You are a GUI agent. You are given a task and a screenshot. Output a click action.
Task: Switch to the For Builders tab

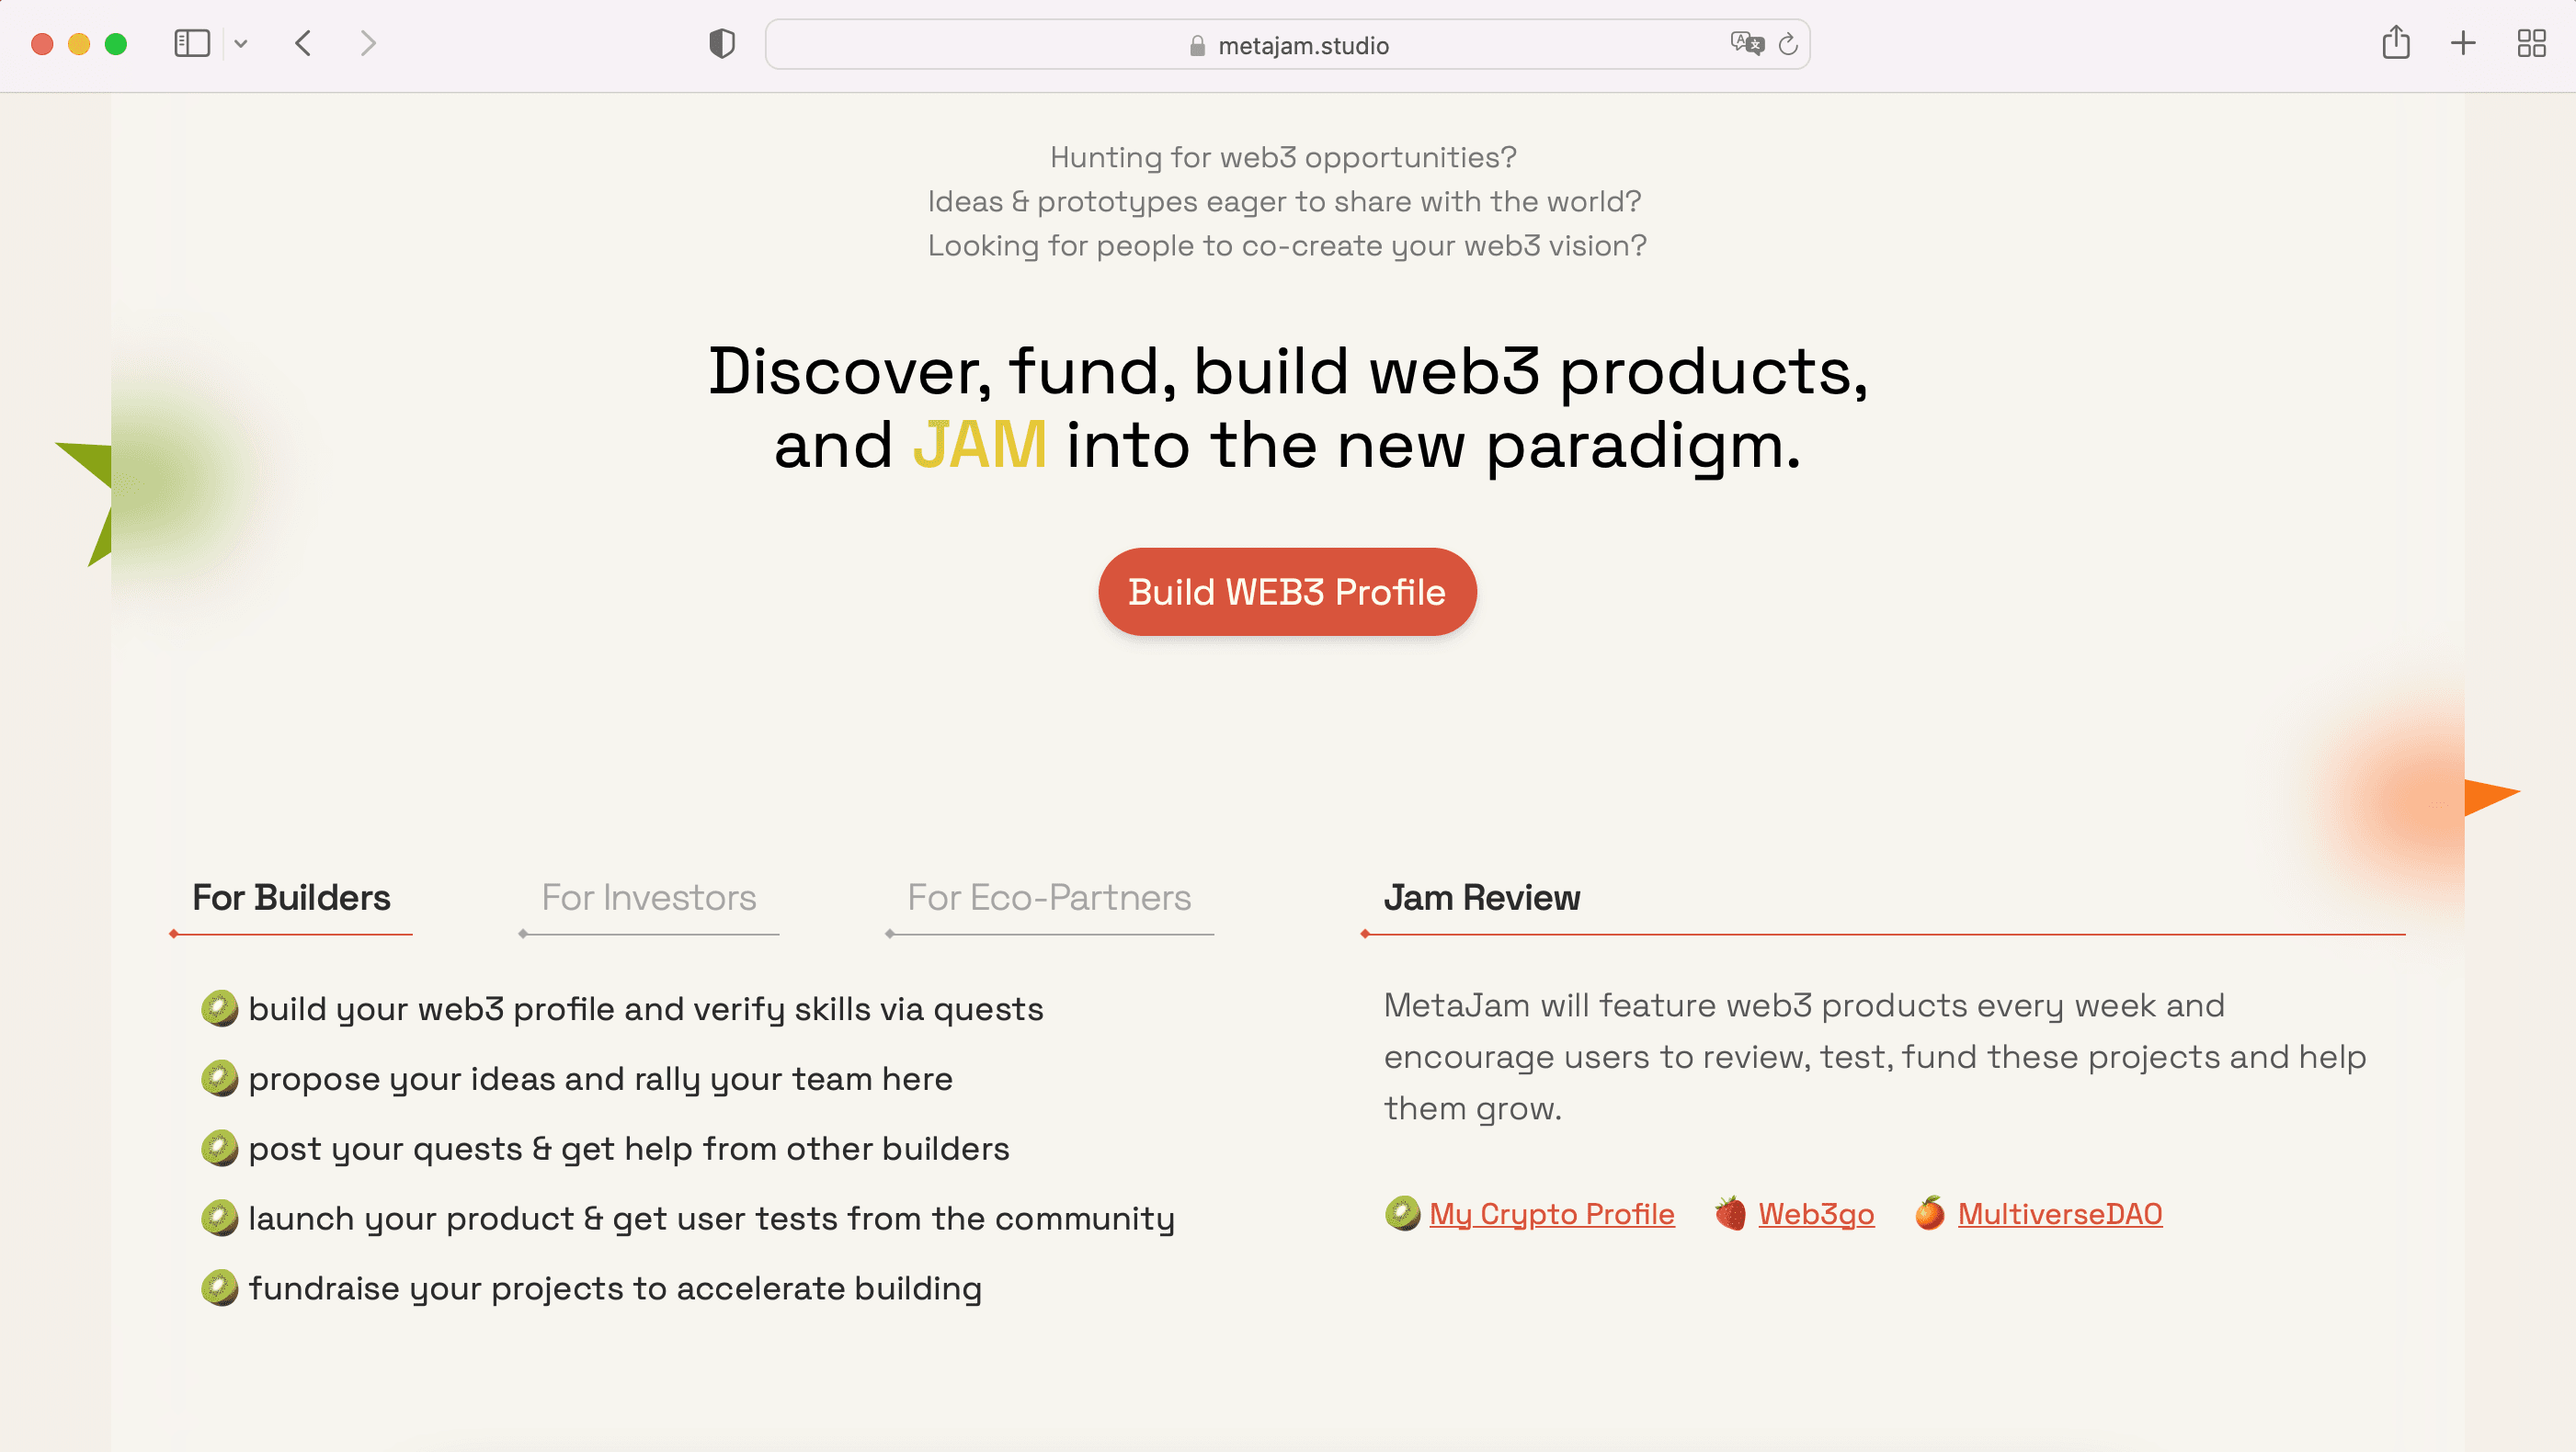click(291, 897)
